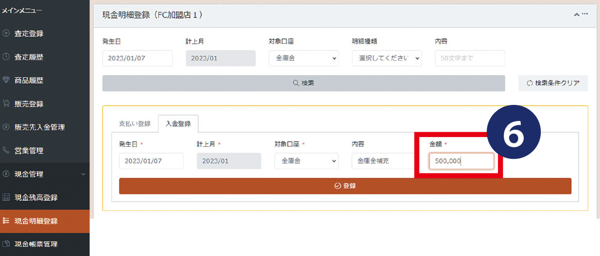Click the 金額 input field

461,161
